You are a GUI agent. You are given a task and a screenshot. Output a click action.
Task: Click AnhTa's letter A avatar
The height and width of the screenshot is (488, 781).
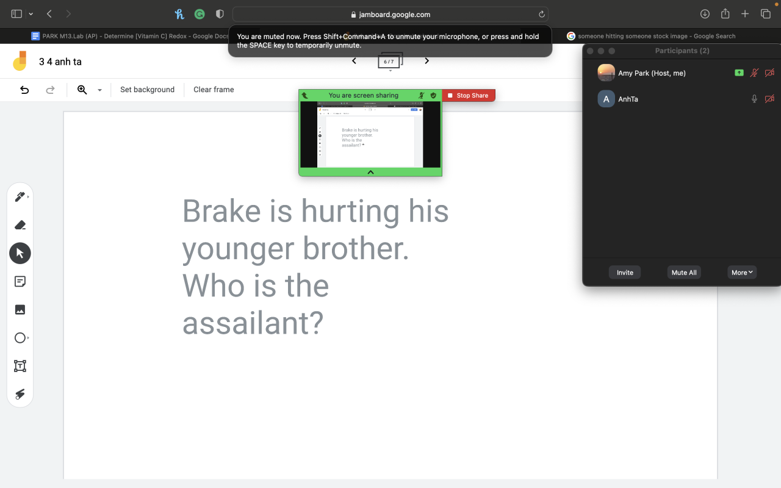pyautogui.click(x=606, y=99)
